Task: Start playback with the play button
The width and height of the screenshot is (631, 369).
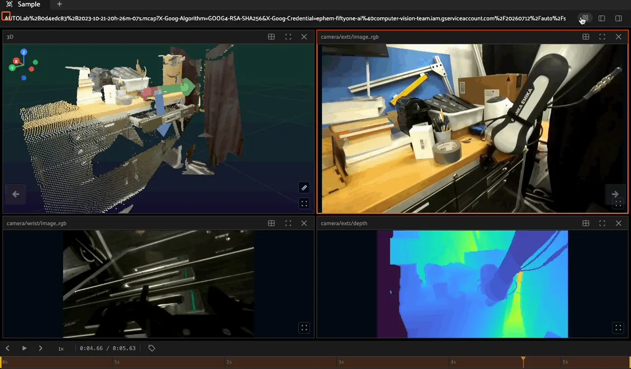Action: coord(24,348)
